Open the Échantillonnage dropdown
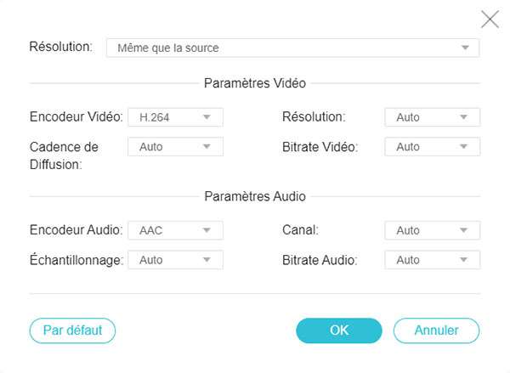The height and width of the screenshot is (373, 510). [175, 259]
